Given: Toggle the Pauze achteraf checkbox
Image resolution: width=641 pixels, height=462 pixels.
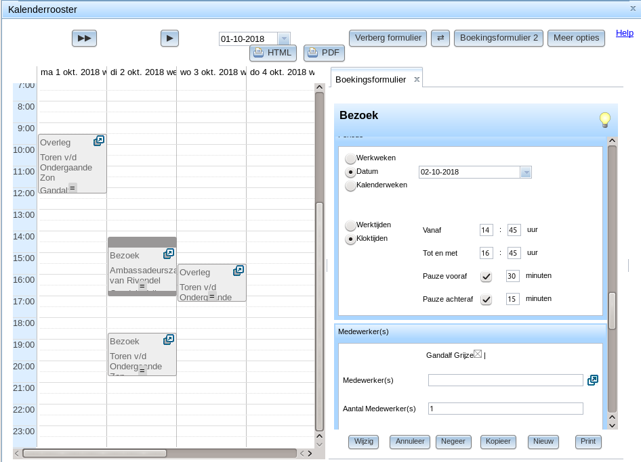Looking at the screenshot, I should coord(486,300).
